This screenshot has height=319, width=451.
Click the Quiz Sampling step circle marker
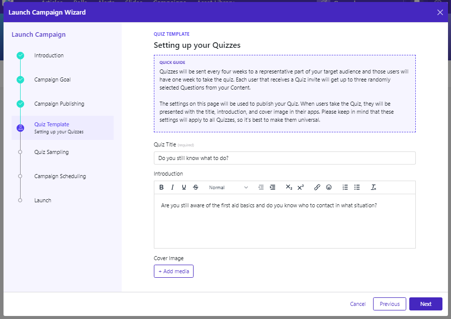click(x=20, y=152)
